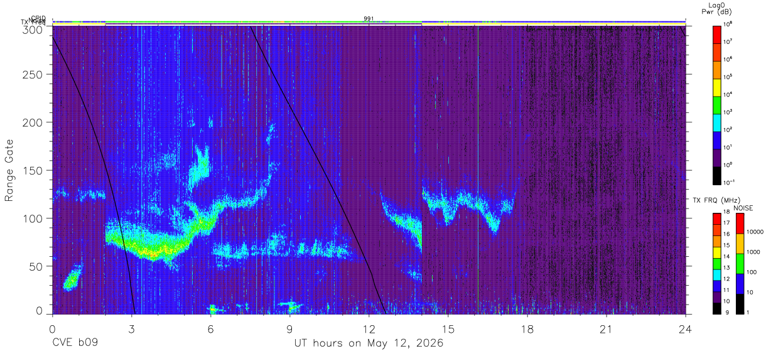Click the blue band of NOISE scale

[740, 284]
